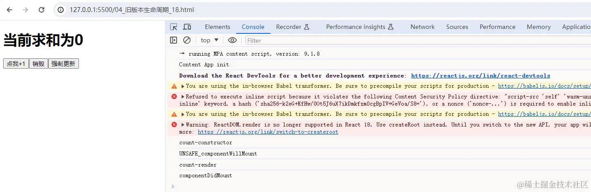Open the top JavaScript context dropdown
The image size is (591, 192).
point(210,40)
